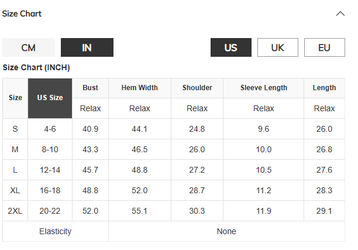Click the Length column header

pyautogui.click(x=324, y=88)
